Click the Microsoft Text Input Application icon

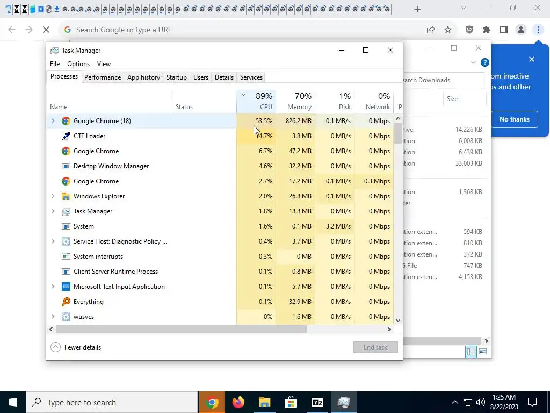click(66, 287)
